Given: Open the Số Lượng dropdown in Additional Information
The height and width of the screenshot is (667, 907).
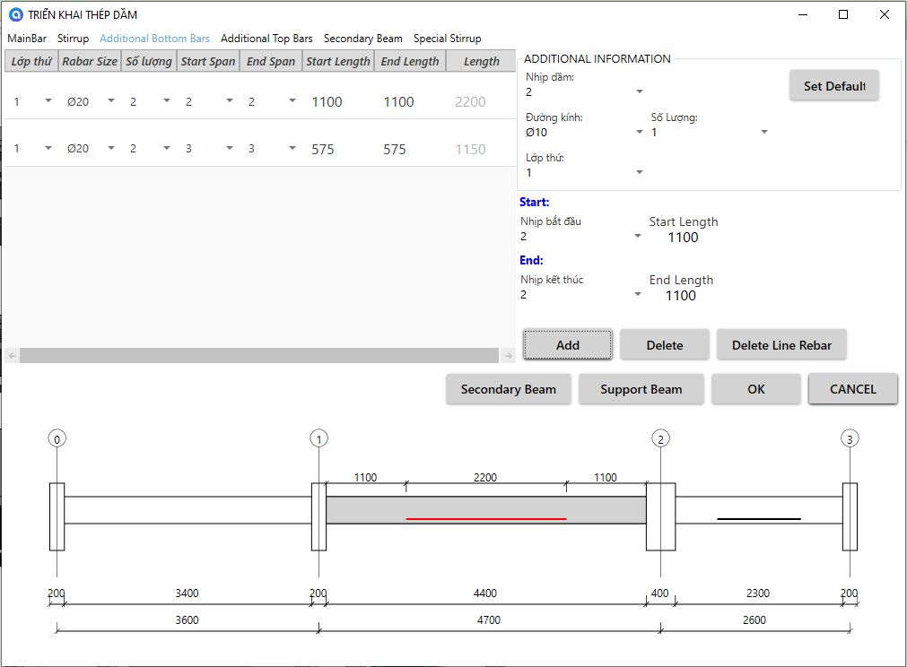Looking at the screenshot, I should point(709,132).
